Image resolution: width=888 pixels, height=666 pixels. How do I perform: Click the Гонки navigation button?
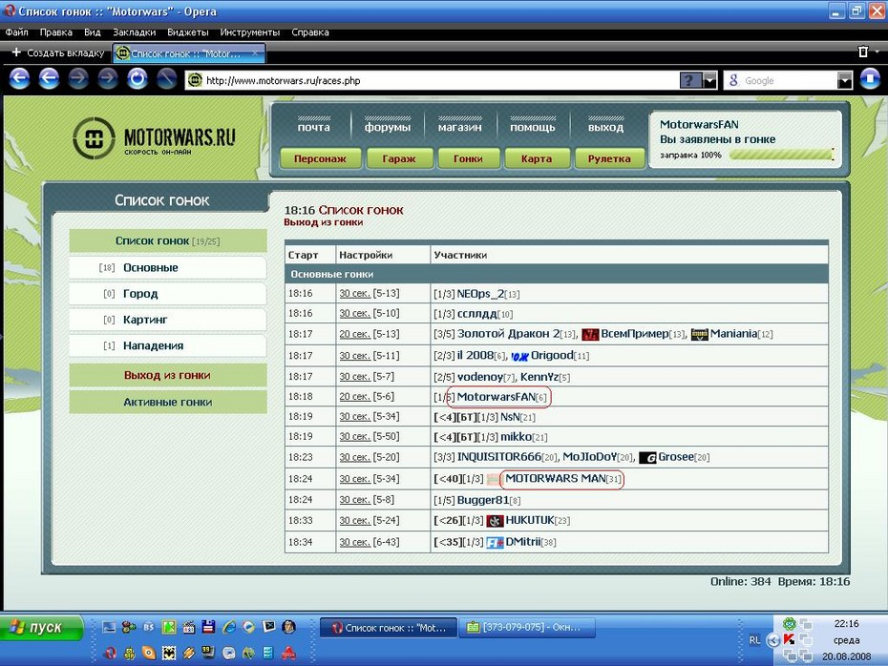469,158
